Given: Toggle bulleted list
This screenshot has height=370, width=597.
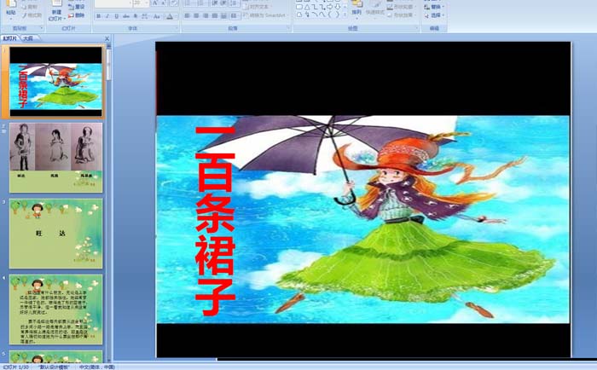Looking at the screenshot, I should point(188,3).
